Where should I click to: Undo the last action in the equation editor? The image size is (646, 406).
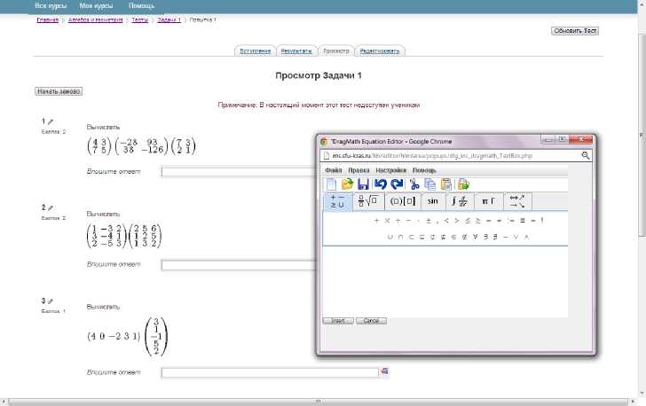[x=381, y=184]
